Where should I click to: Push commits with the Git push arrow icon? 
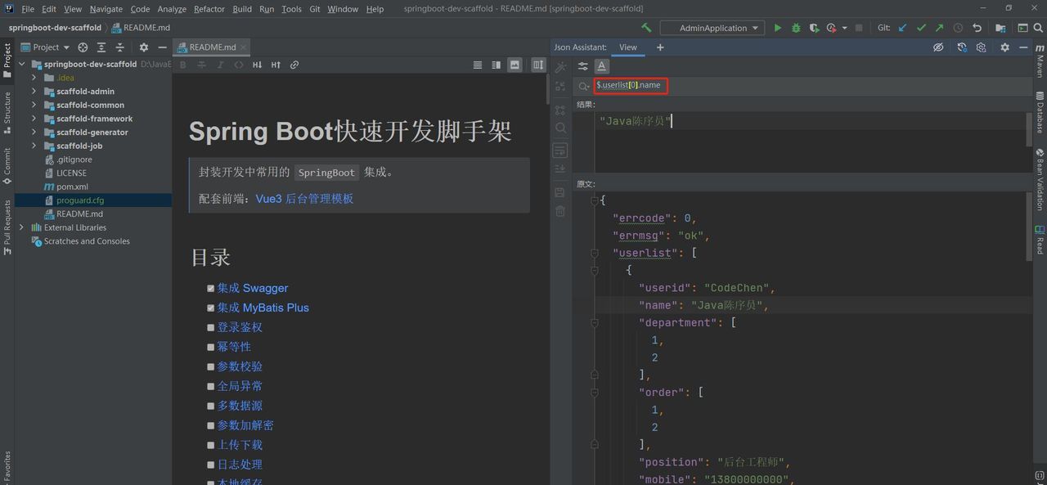(x=938, y=27)
